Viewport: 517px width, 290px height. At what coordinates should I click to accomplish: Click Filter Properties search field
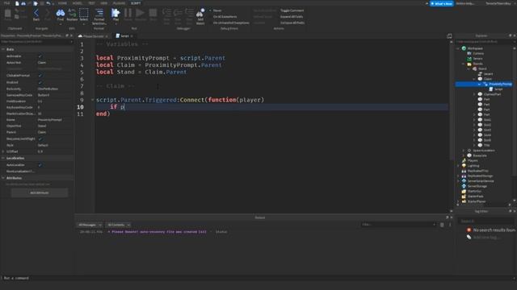point(36,42)
